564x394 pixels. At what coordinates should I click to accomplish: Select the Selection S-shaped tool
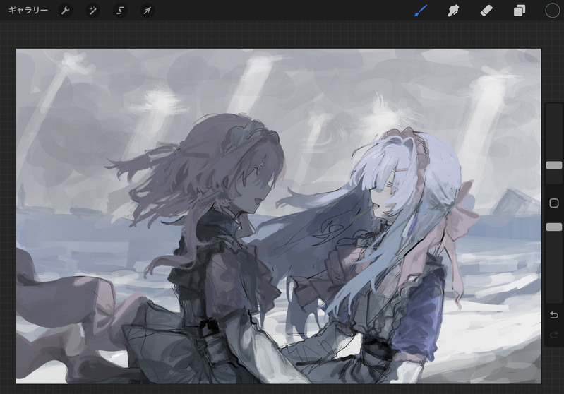click(120, 11)
